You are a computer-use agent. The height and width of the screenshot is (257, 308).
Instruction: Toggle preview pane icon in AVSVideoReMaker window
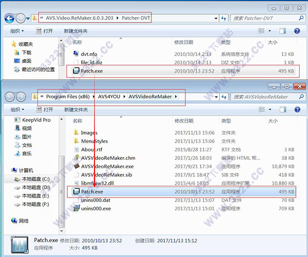coord(283,110)
